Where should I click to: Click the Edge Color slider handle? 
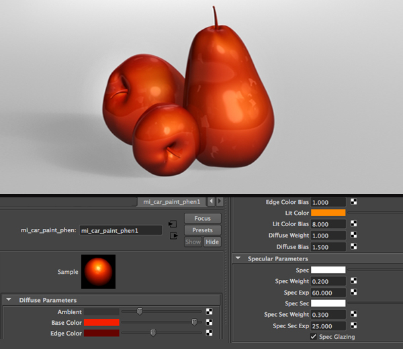click(x=153, y=333)
